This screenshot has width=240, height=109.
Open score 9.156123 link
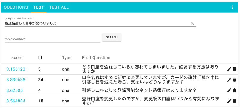tap(16, 69)
